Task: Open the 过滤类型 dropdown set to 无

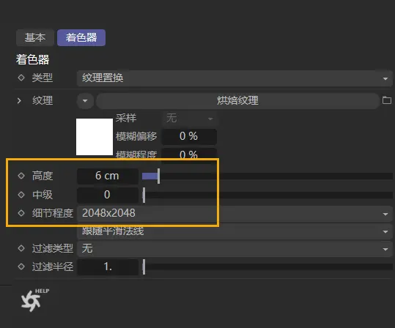Action: (235, 249)
